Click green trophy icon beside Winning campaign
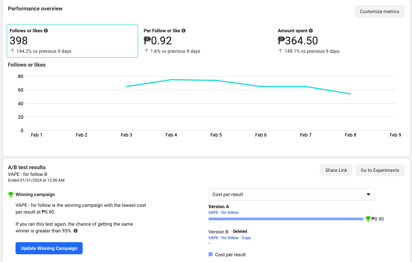 (x=11, y=194)
